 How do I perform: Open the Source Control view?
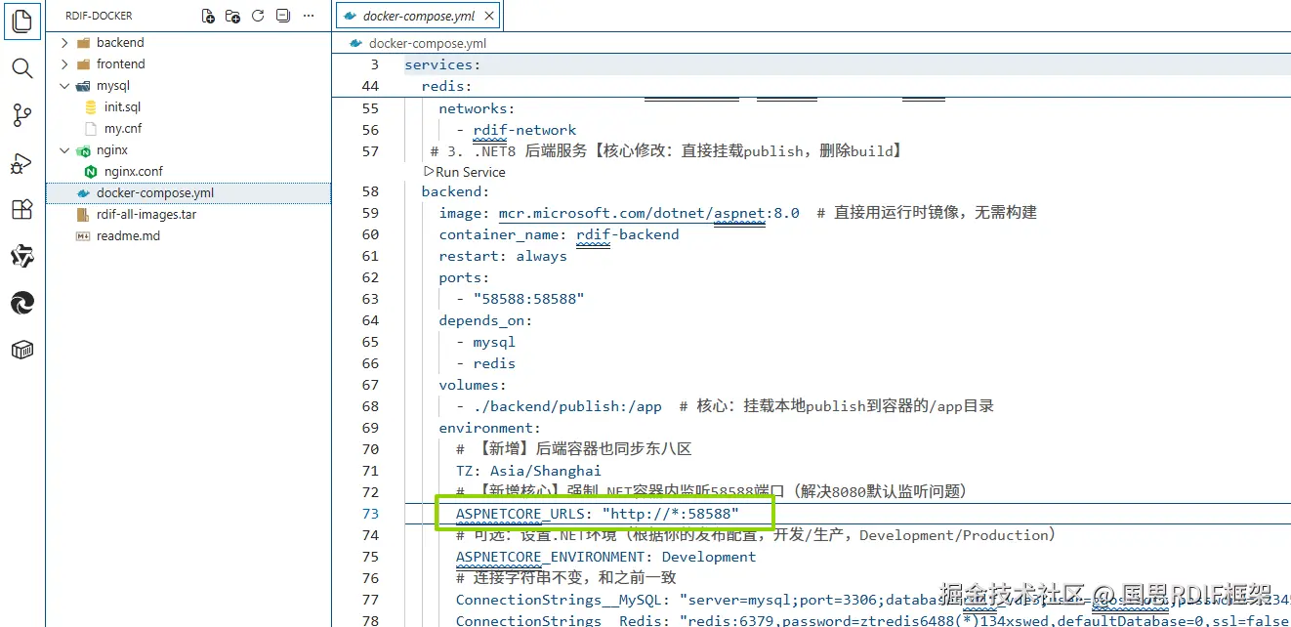21,115
